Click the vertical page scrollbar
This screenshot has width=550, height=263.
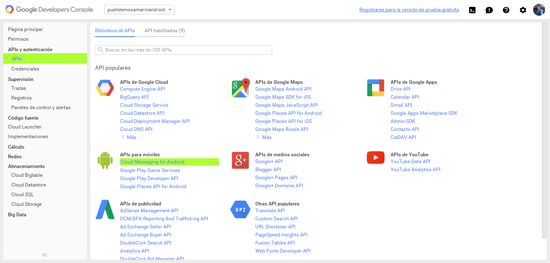[x=544, y=131]
